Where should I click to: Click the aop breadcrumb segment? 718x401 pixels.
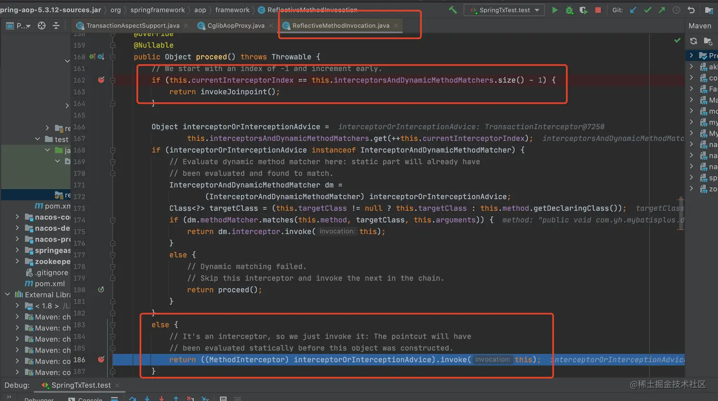200,10
